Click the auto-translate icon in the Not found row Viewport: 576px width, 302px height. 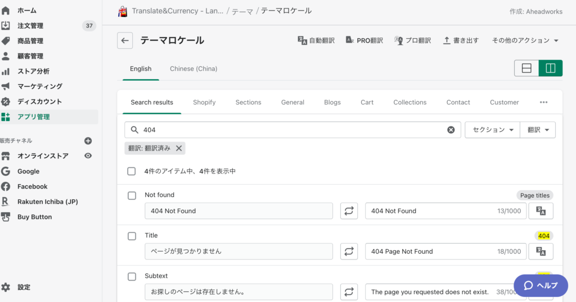541,211
